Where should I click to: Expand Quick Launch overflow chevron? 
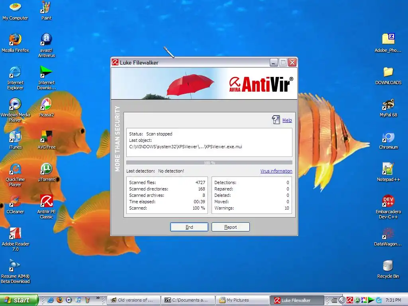tap(98, 298)
